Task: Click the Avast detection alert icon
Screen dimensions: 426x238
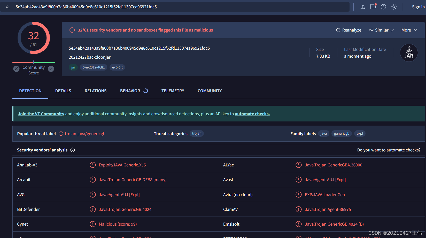Action: tap(299, 180)
